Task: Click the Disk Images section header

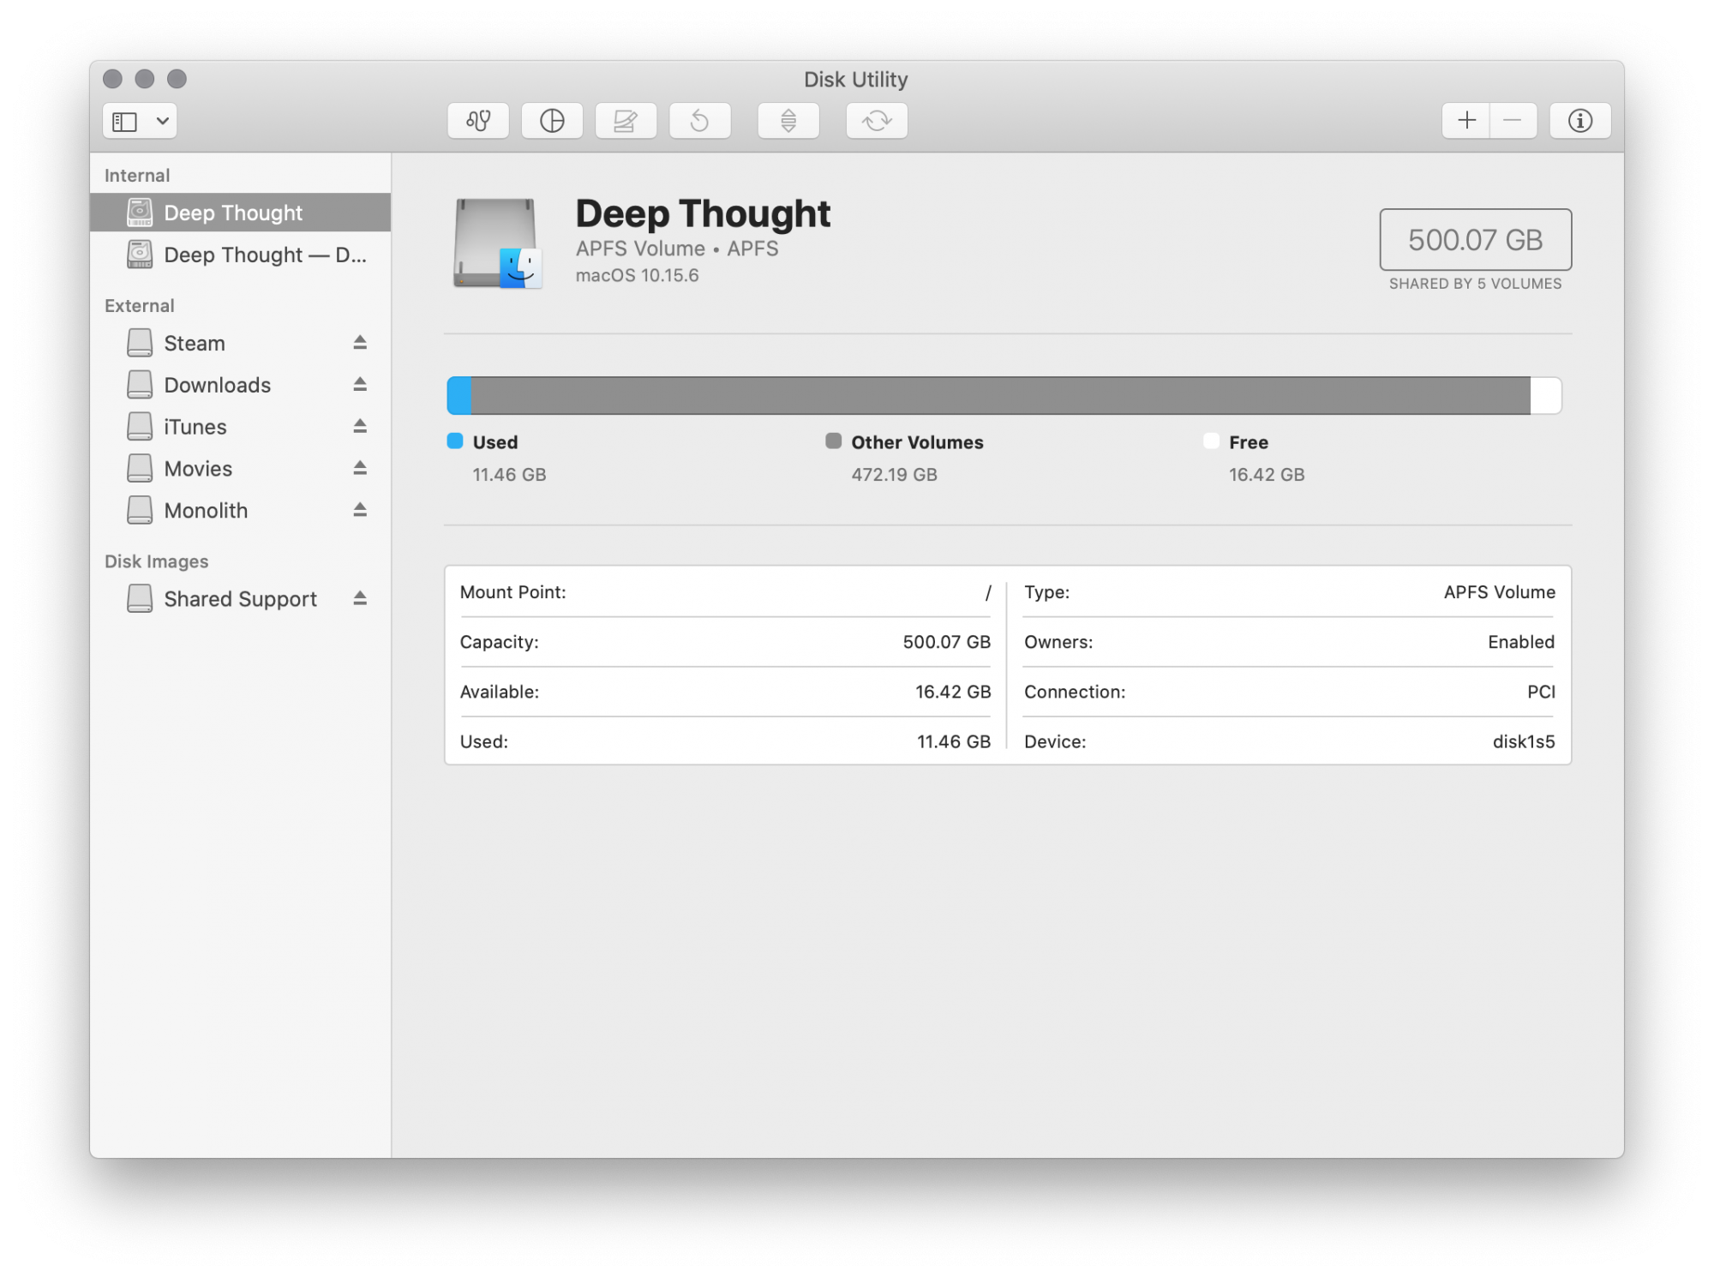Action: coord(156,561)
